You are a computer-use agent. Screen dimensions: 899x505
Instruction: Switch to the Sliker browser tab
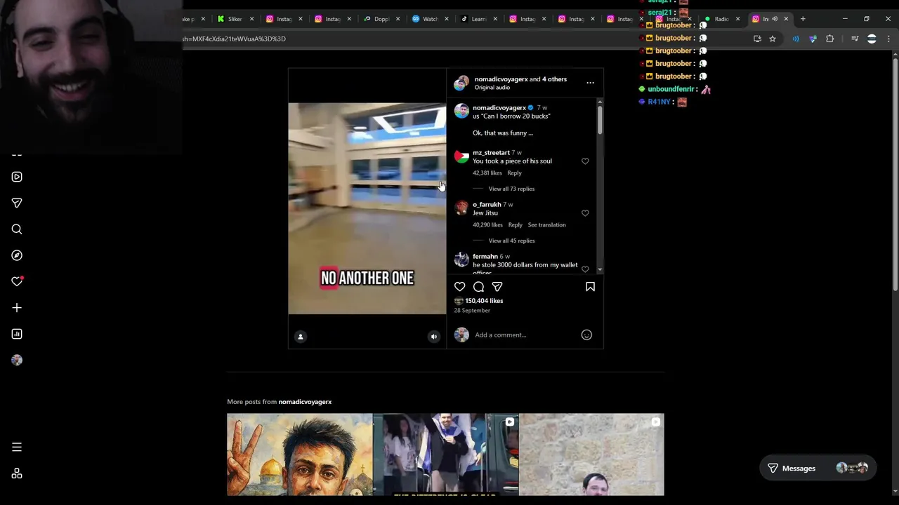[x=235, y=19]
